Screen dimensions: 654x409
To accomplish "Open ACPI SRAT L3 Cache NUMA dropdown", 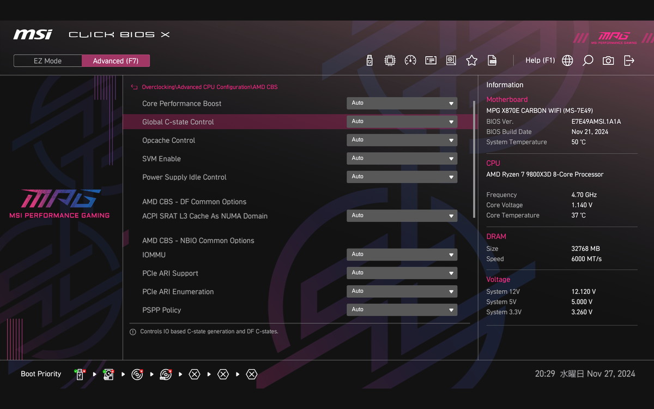I will click(x=402, y=215).
